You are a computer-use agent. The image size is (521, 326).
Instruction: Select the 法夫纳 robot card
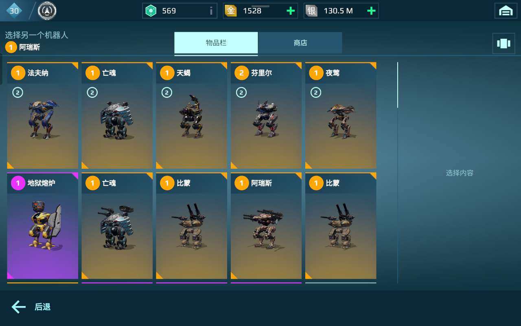[x=43, y=115]
